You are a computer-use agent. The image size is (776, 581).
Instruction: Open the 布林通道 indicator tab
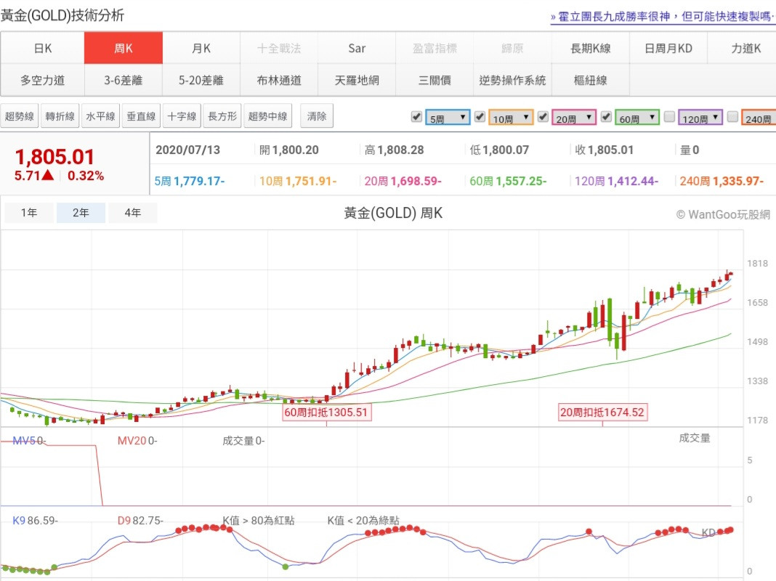(x=279, y=81)
